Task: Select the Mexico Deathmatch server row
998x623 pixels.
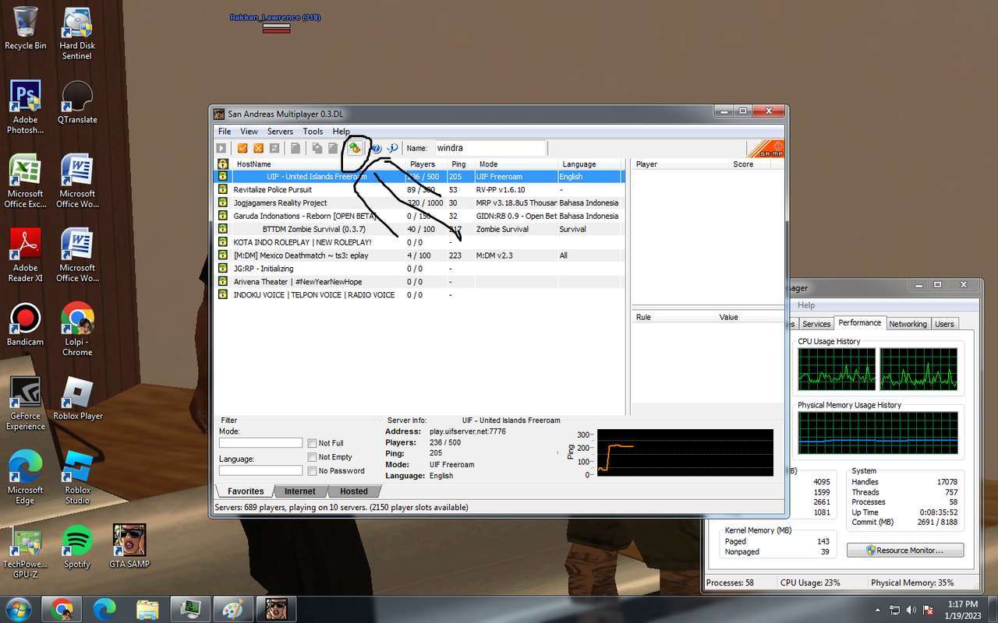Action: point(420,255)
